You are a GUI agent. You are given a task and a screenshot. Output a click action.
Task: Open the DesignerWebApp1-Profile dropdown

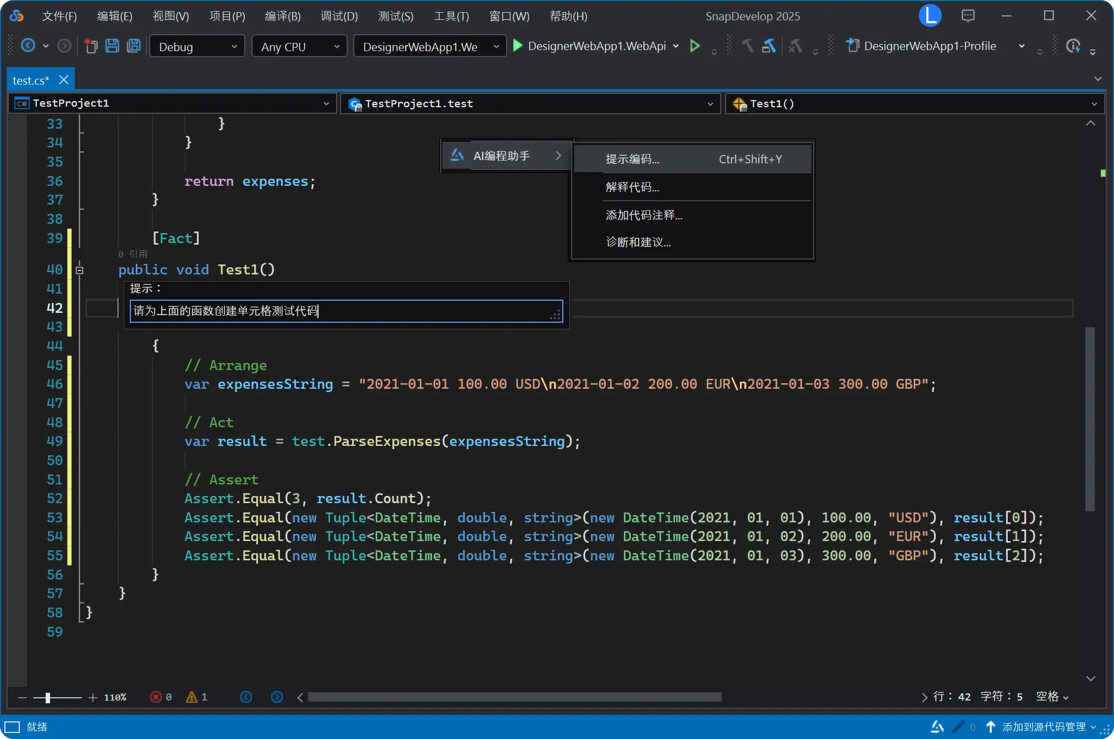pyautogui.click(x=1022, y=46)
